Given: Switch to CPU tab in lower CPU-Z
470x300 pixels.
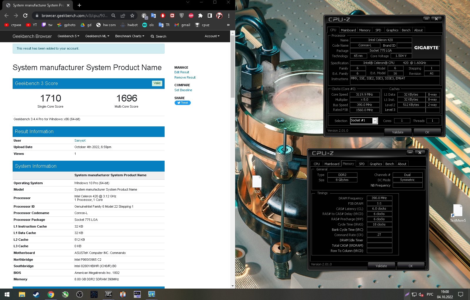Looking at the screenshot, I should pos(317,164).
